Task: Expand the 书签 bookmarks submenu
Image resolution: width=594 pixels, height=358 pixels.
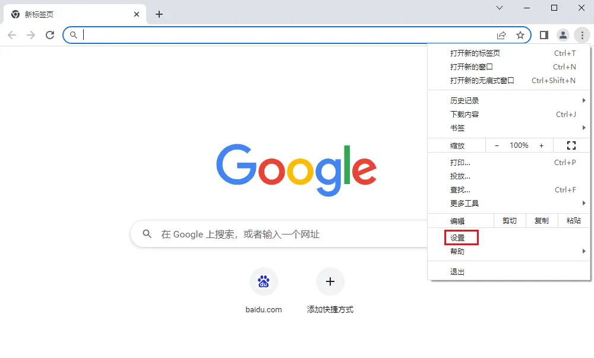Action: pyautogui.click(x=509, y=128)
